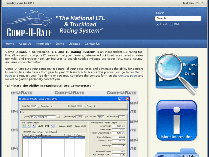Open Contact Us in navigation bar

click(92, 44)
